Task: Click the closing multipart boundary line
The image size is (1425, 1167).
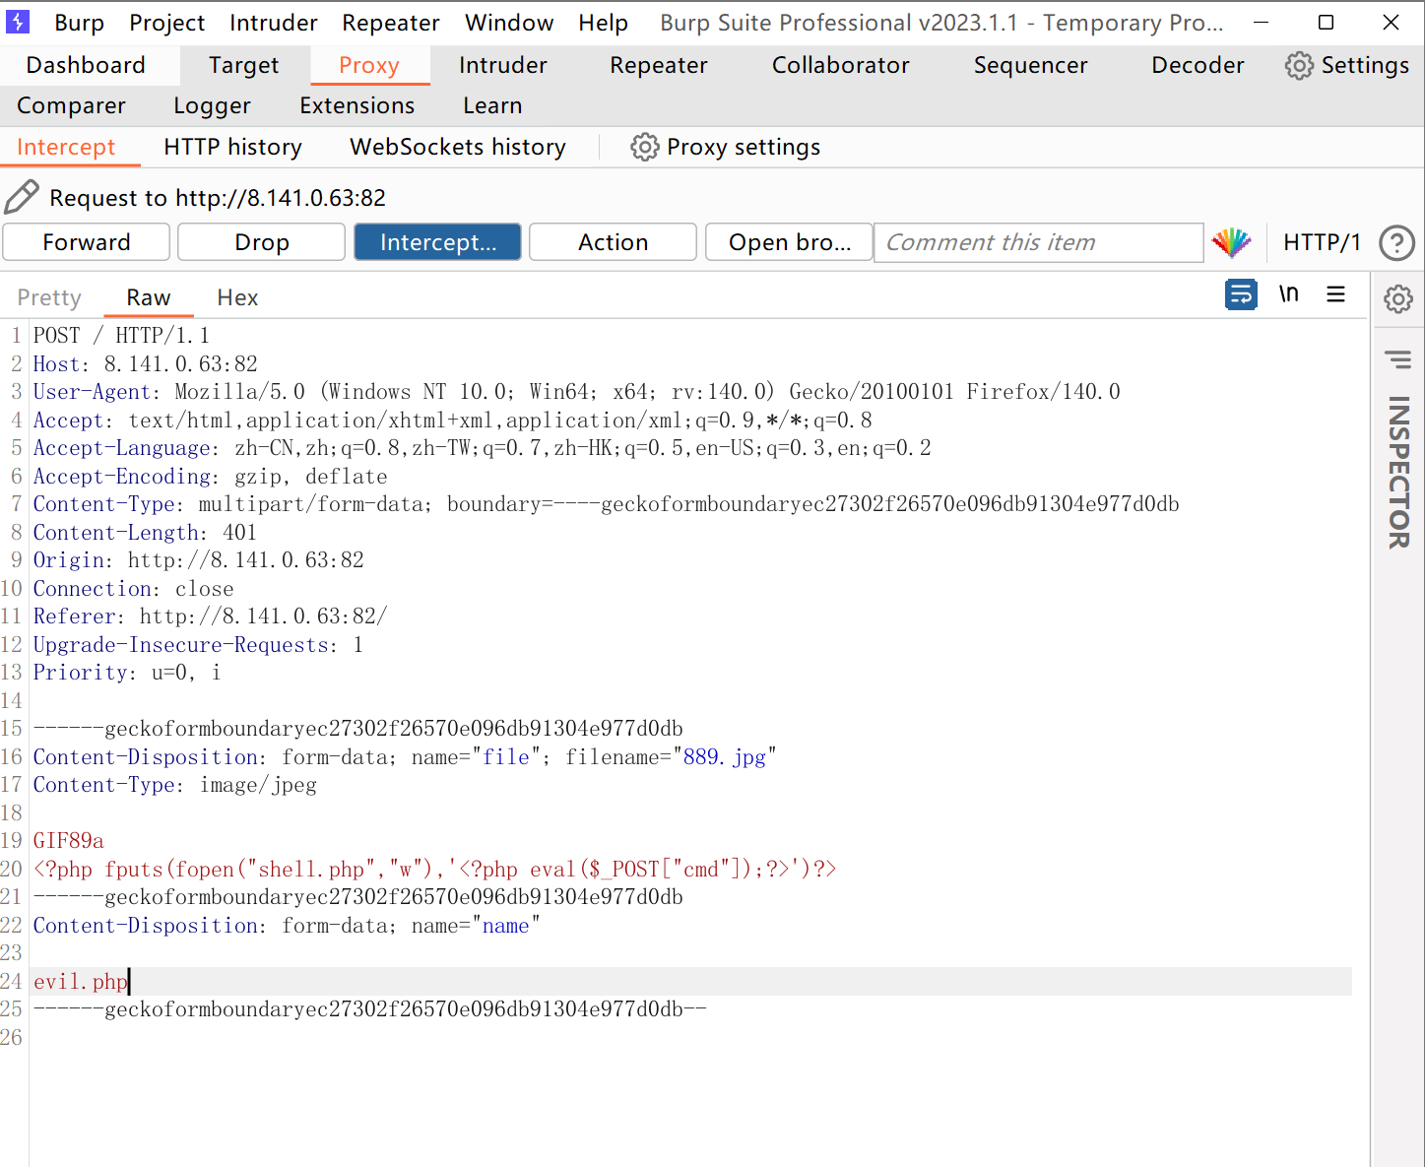Action: (370, 1009)
